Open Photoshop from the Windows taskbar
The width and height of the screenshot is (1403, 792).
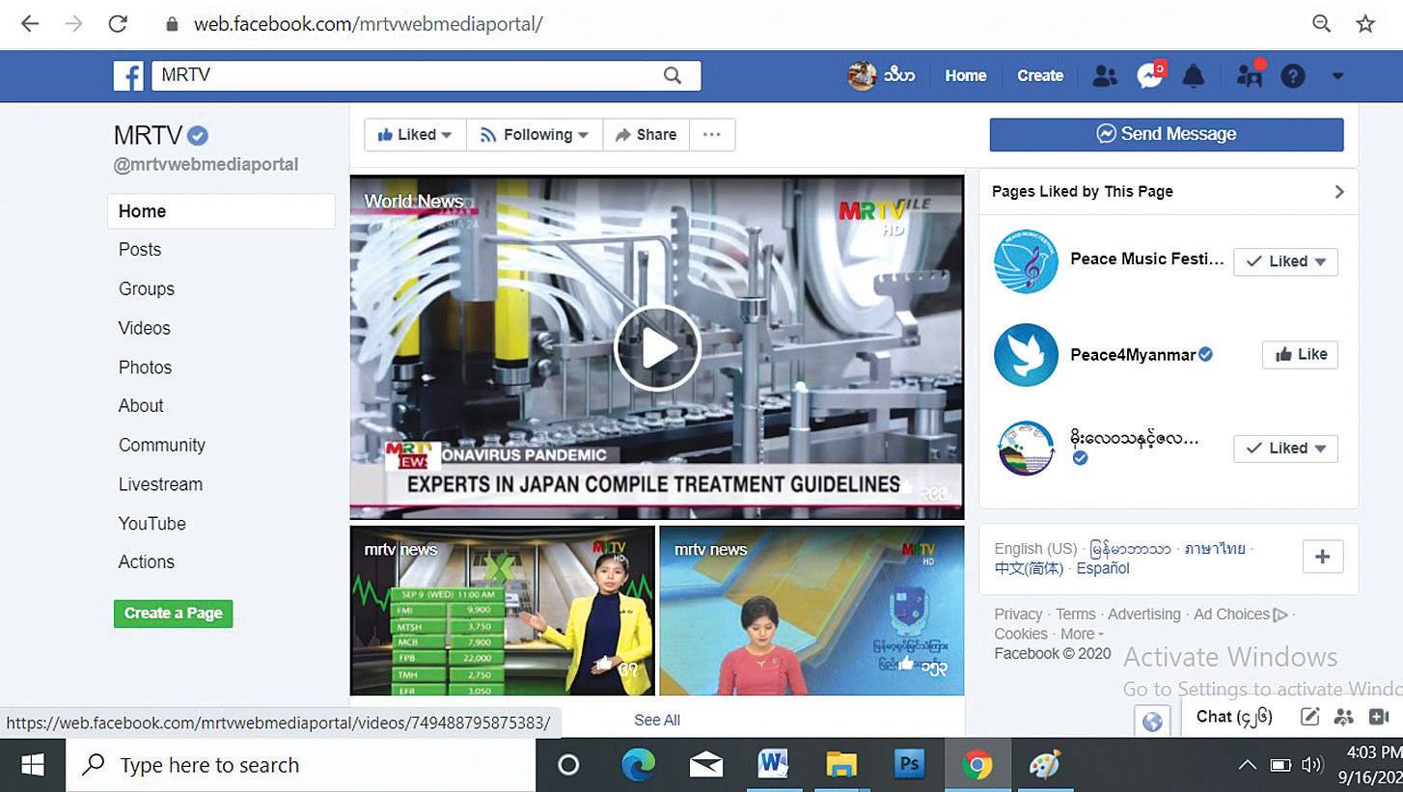[x=909, y=765]
